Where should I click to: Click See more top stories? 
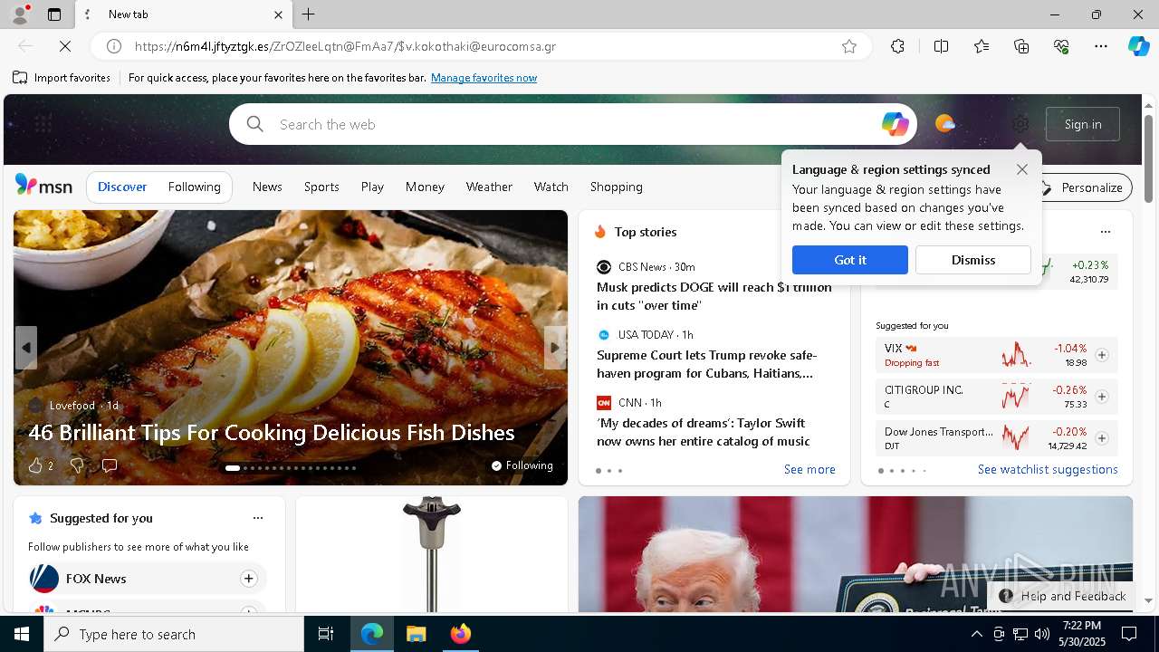point(809,469)
